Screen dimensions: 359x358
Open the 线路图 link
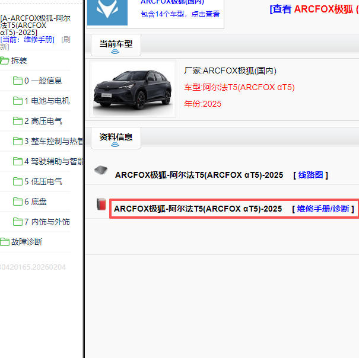coord(310,175)
